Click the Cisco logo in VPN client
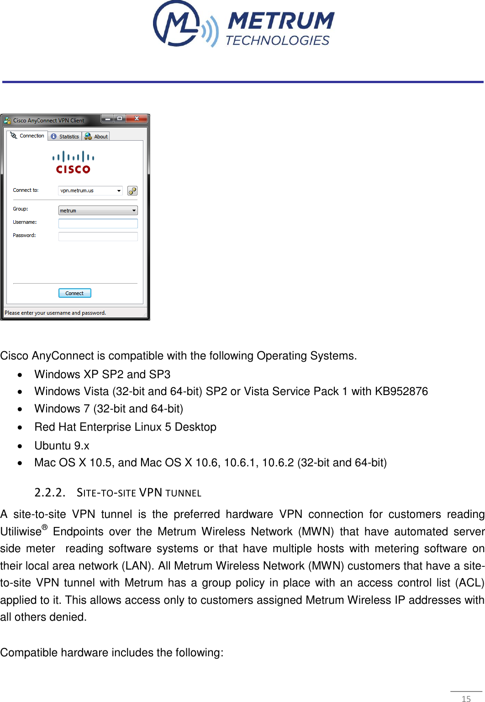 pos(73,162)
